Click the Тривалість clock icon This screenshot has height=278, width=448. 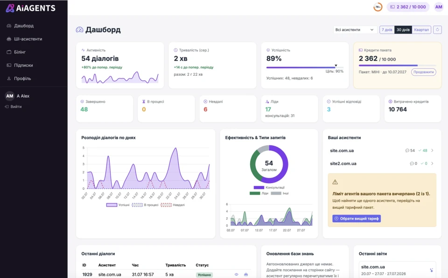(176, 50)
